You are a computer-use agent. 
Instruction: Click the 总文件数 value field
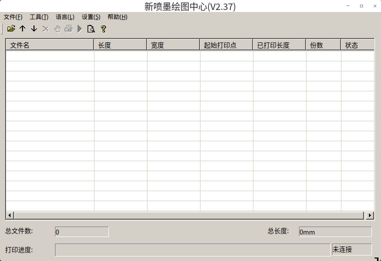[81, 232]
